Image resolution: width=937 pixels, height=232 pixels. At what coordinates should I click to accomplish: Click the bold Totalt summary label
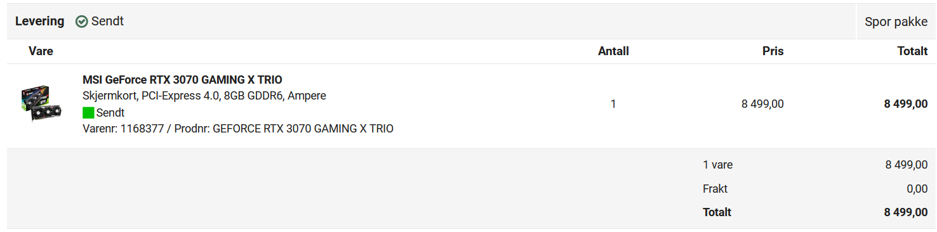pos(717,212)
